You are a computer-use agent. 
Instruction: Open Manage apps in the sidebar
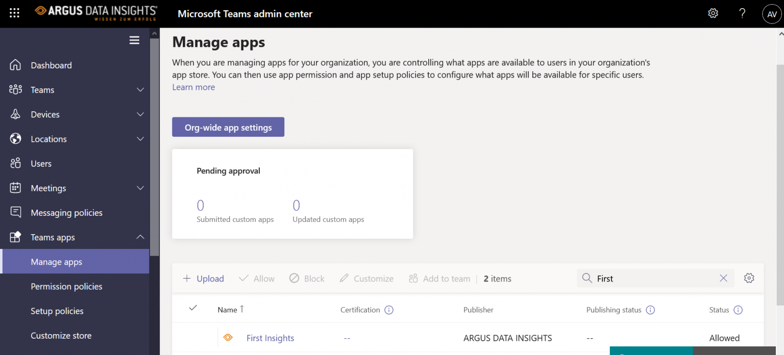coord(76,262)
